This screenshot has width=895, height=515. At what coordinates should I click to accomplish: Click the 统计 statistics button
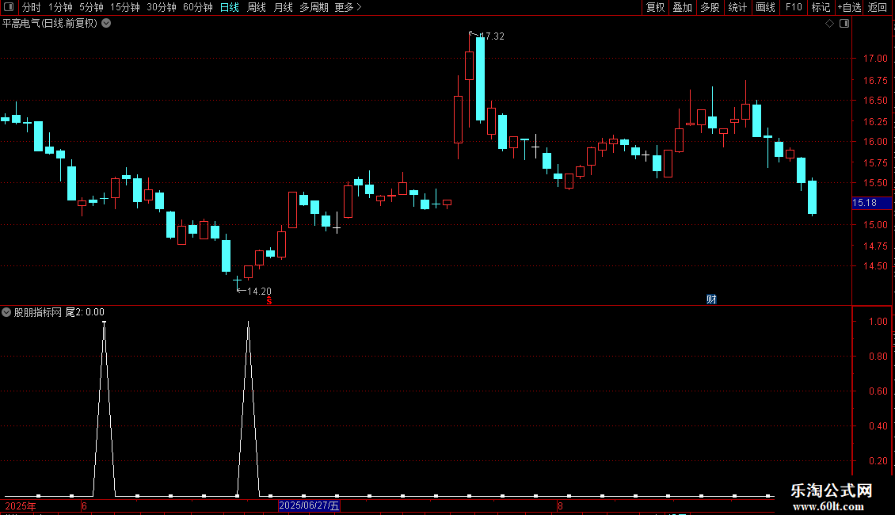point(737,7)
